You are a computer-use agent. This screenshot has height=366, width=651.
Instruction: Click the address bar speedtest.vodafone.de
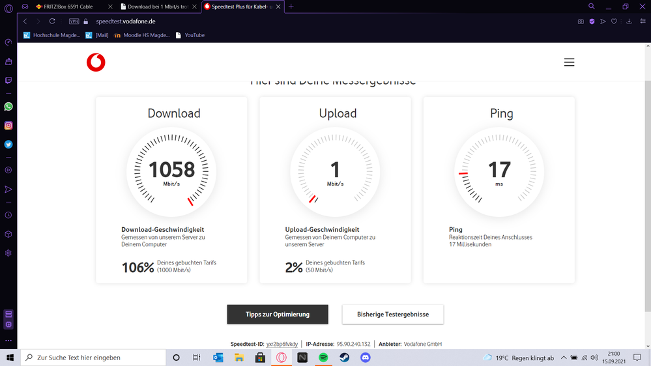coord(125,21)
